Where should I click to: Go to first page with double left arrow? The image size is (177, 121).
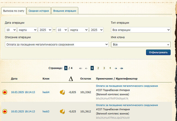pos(80,68)
